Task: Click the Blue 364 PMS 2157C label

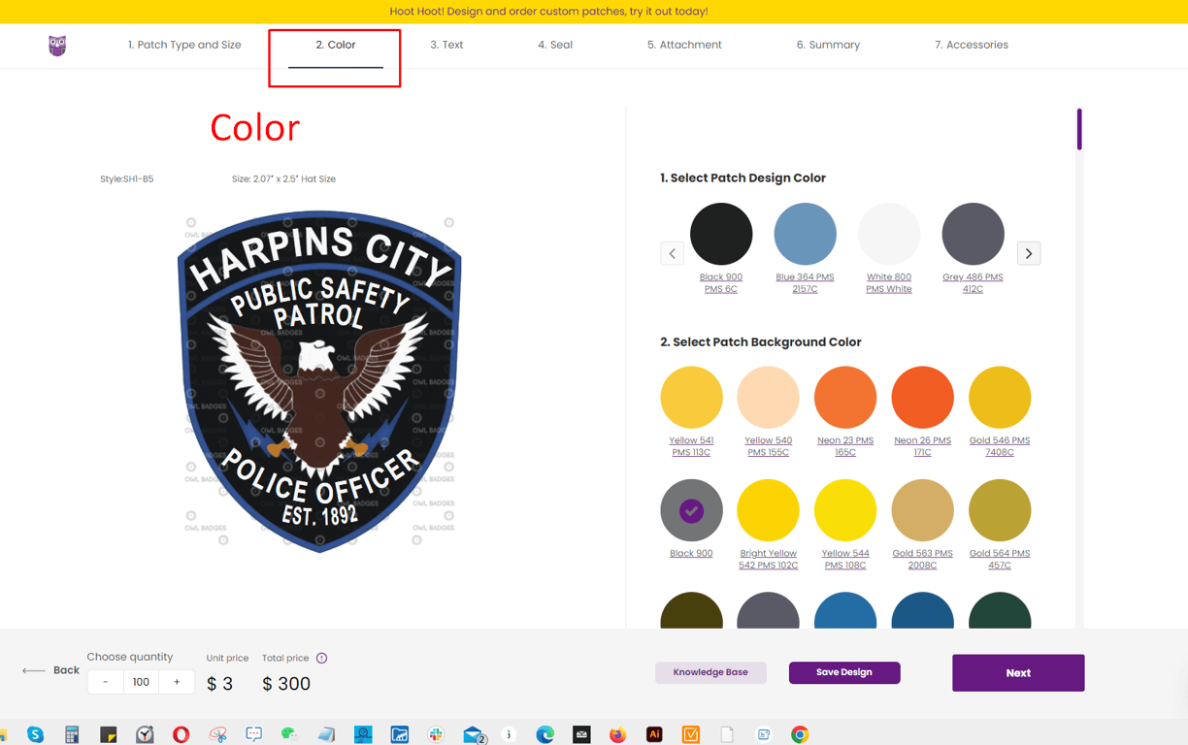Action: click(805, 282)
